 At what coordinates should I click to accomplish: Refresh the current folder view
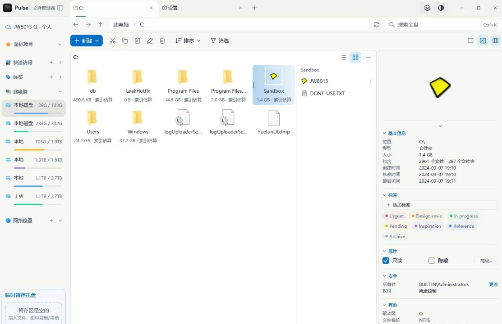[x=377, y=25]
